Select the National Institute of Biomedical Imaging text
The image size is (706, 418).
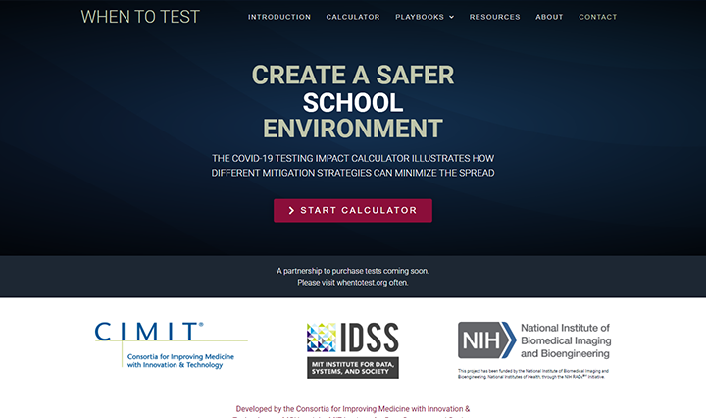tap(566, 340)
